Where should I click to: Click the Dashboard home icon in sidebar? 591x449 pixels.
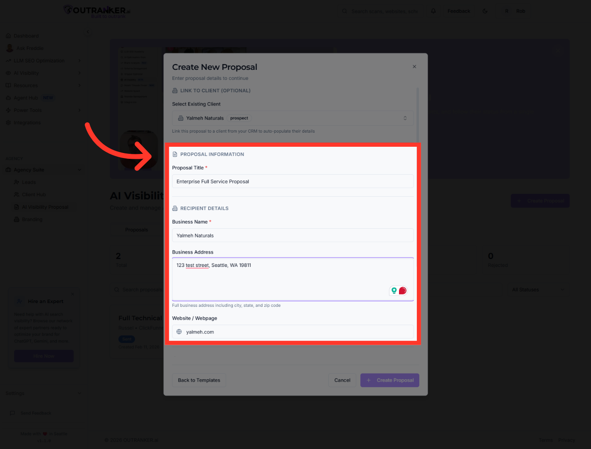(8, 36)
